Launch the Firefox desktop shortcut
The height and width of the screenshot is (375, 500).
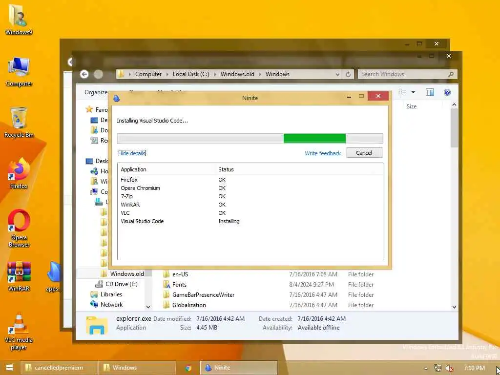click(x=19, y=174)
